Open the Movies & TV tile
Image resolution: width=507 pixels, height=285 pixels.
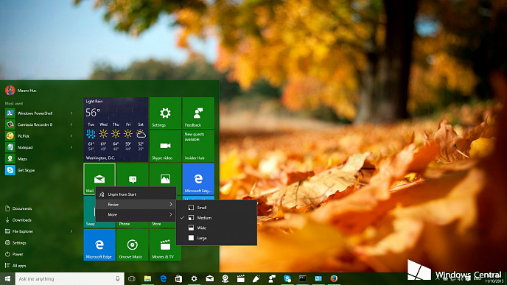click(x=165, y=244)
